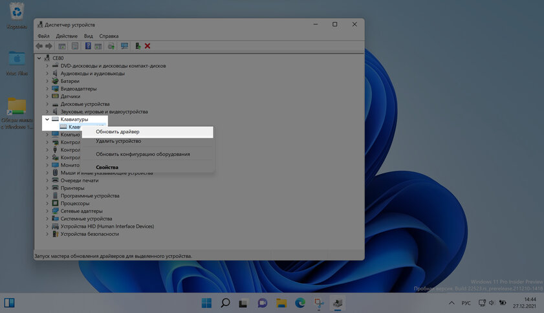The height and width of the screenshot is (313, 544).
Task: Launch Microsoft Edge from the taskbar
Action: [x=300, y=303]
